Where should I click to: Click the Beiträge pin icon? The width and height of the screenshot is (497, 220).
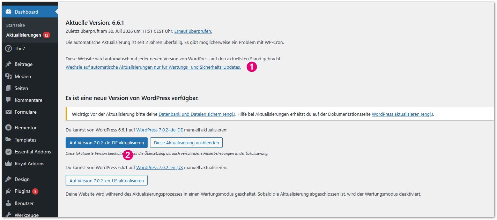click(x=8, y=64)
